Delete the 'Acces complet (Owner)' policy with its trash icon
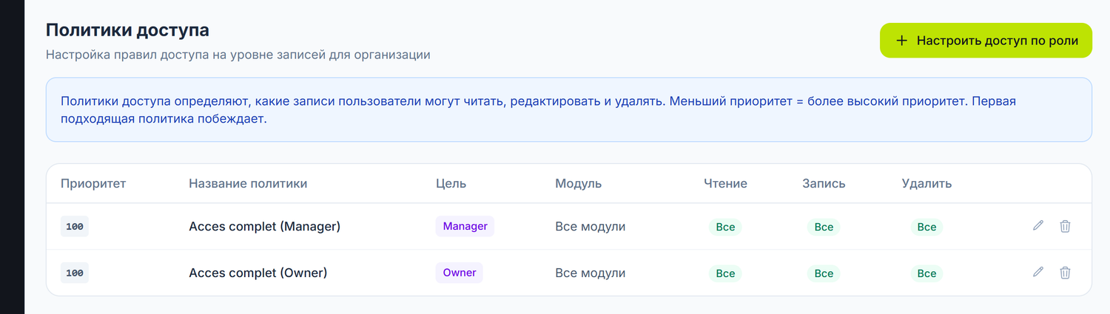The image size is (1110, 314). pos(1065,273)
